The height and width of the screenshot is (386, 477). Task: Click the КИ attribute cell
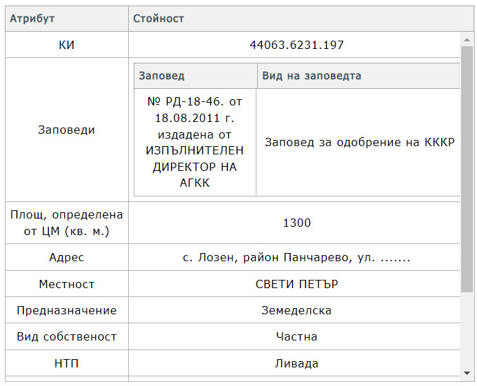point(66,45)
